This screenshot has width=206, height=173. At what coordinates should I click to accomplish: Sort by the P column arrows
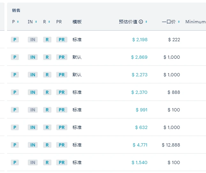(x=18, y=22)
